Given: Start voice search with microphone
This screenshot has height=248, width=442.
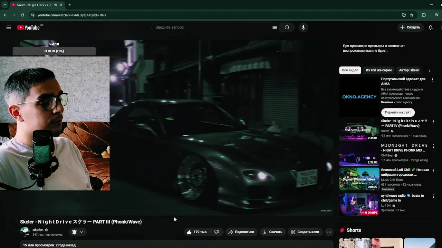Looking at the screenshot, I should 303,28.
